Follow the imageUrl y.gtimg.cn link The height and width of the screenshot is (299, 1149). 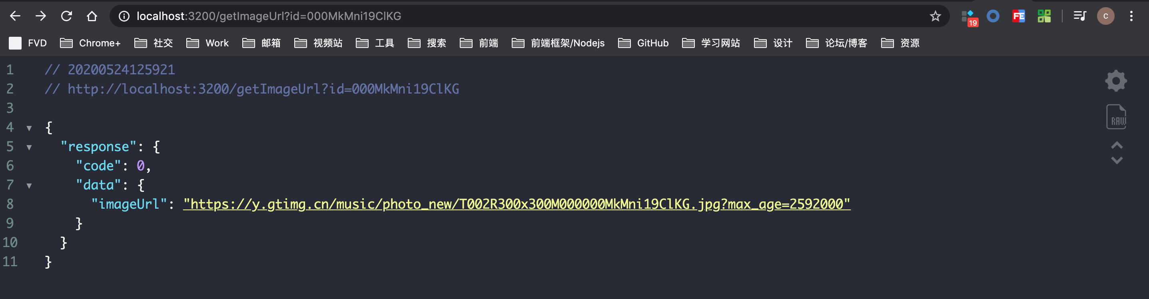point(517,204)
